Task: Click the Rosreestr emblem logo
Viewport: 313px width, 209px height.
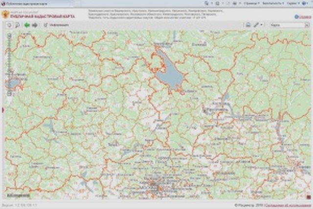Action: (5, 14)
